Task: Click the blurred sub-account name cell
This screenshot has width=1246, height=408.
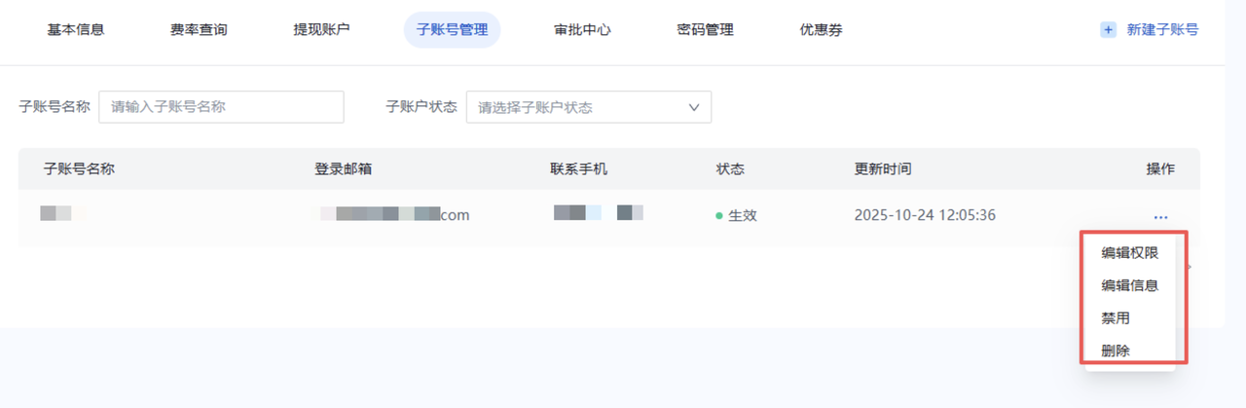Action: [61, 213]
